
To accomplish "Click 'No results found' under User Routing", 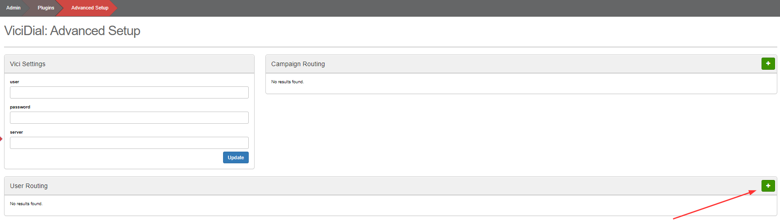I will (x=26, y=204).
